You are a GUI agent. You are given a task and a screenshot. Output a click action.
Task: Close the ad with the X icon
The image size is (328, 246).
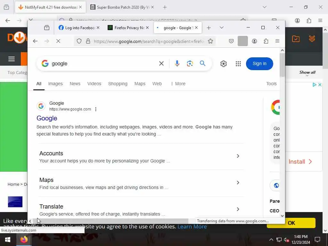click(x=320, y=85)
